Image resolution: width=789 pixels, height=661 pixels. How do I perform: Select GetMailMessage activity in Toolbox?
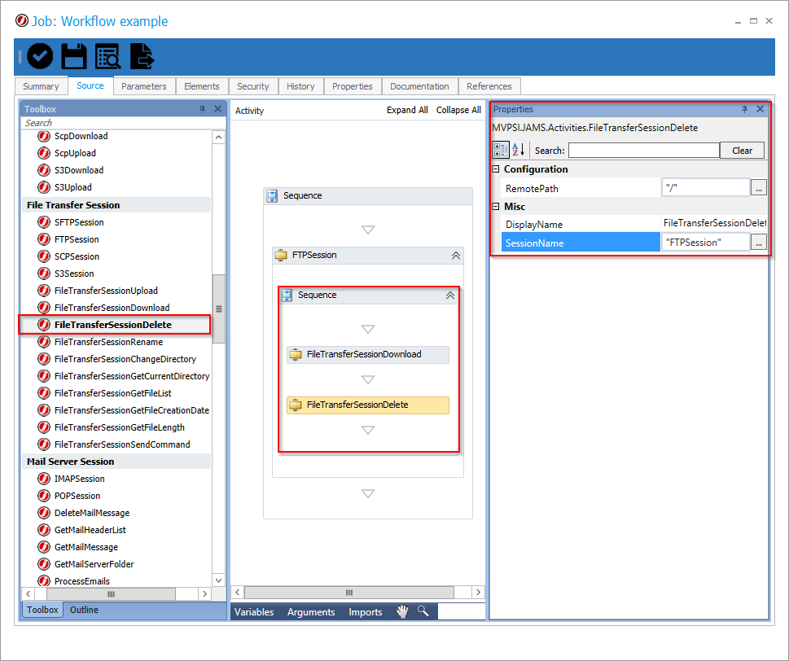point(86,547)
